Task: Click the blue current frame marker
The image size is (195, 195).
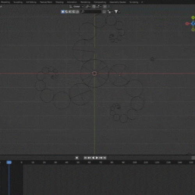Action: tap(9, 162)
